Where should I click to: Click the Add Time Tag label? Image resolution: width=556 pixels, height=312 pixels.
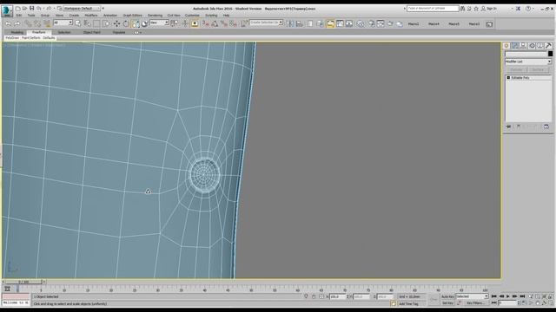408,303
